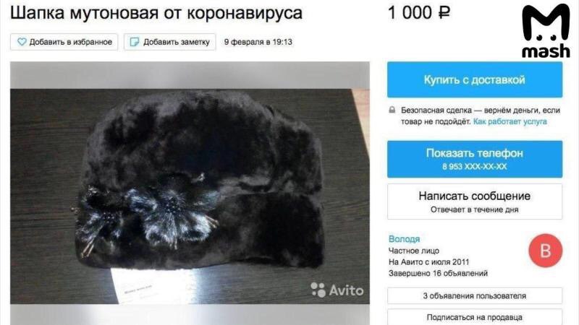The image size is (579, 325).
Task: Open Как работает услуга link
Action: (510, 121)
